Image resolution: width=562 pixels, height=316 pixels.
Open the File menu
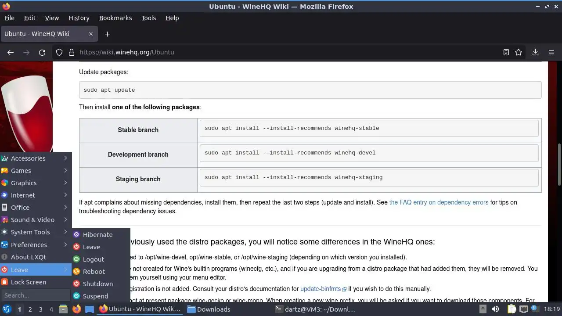pos(9,18)
